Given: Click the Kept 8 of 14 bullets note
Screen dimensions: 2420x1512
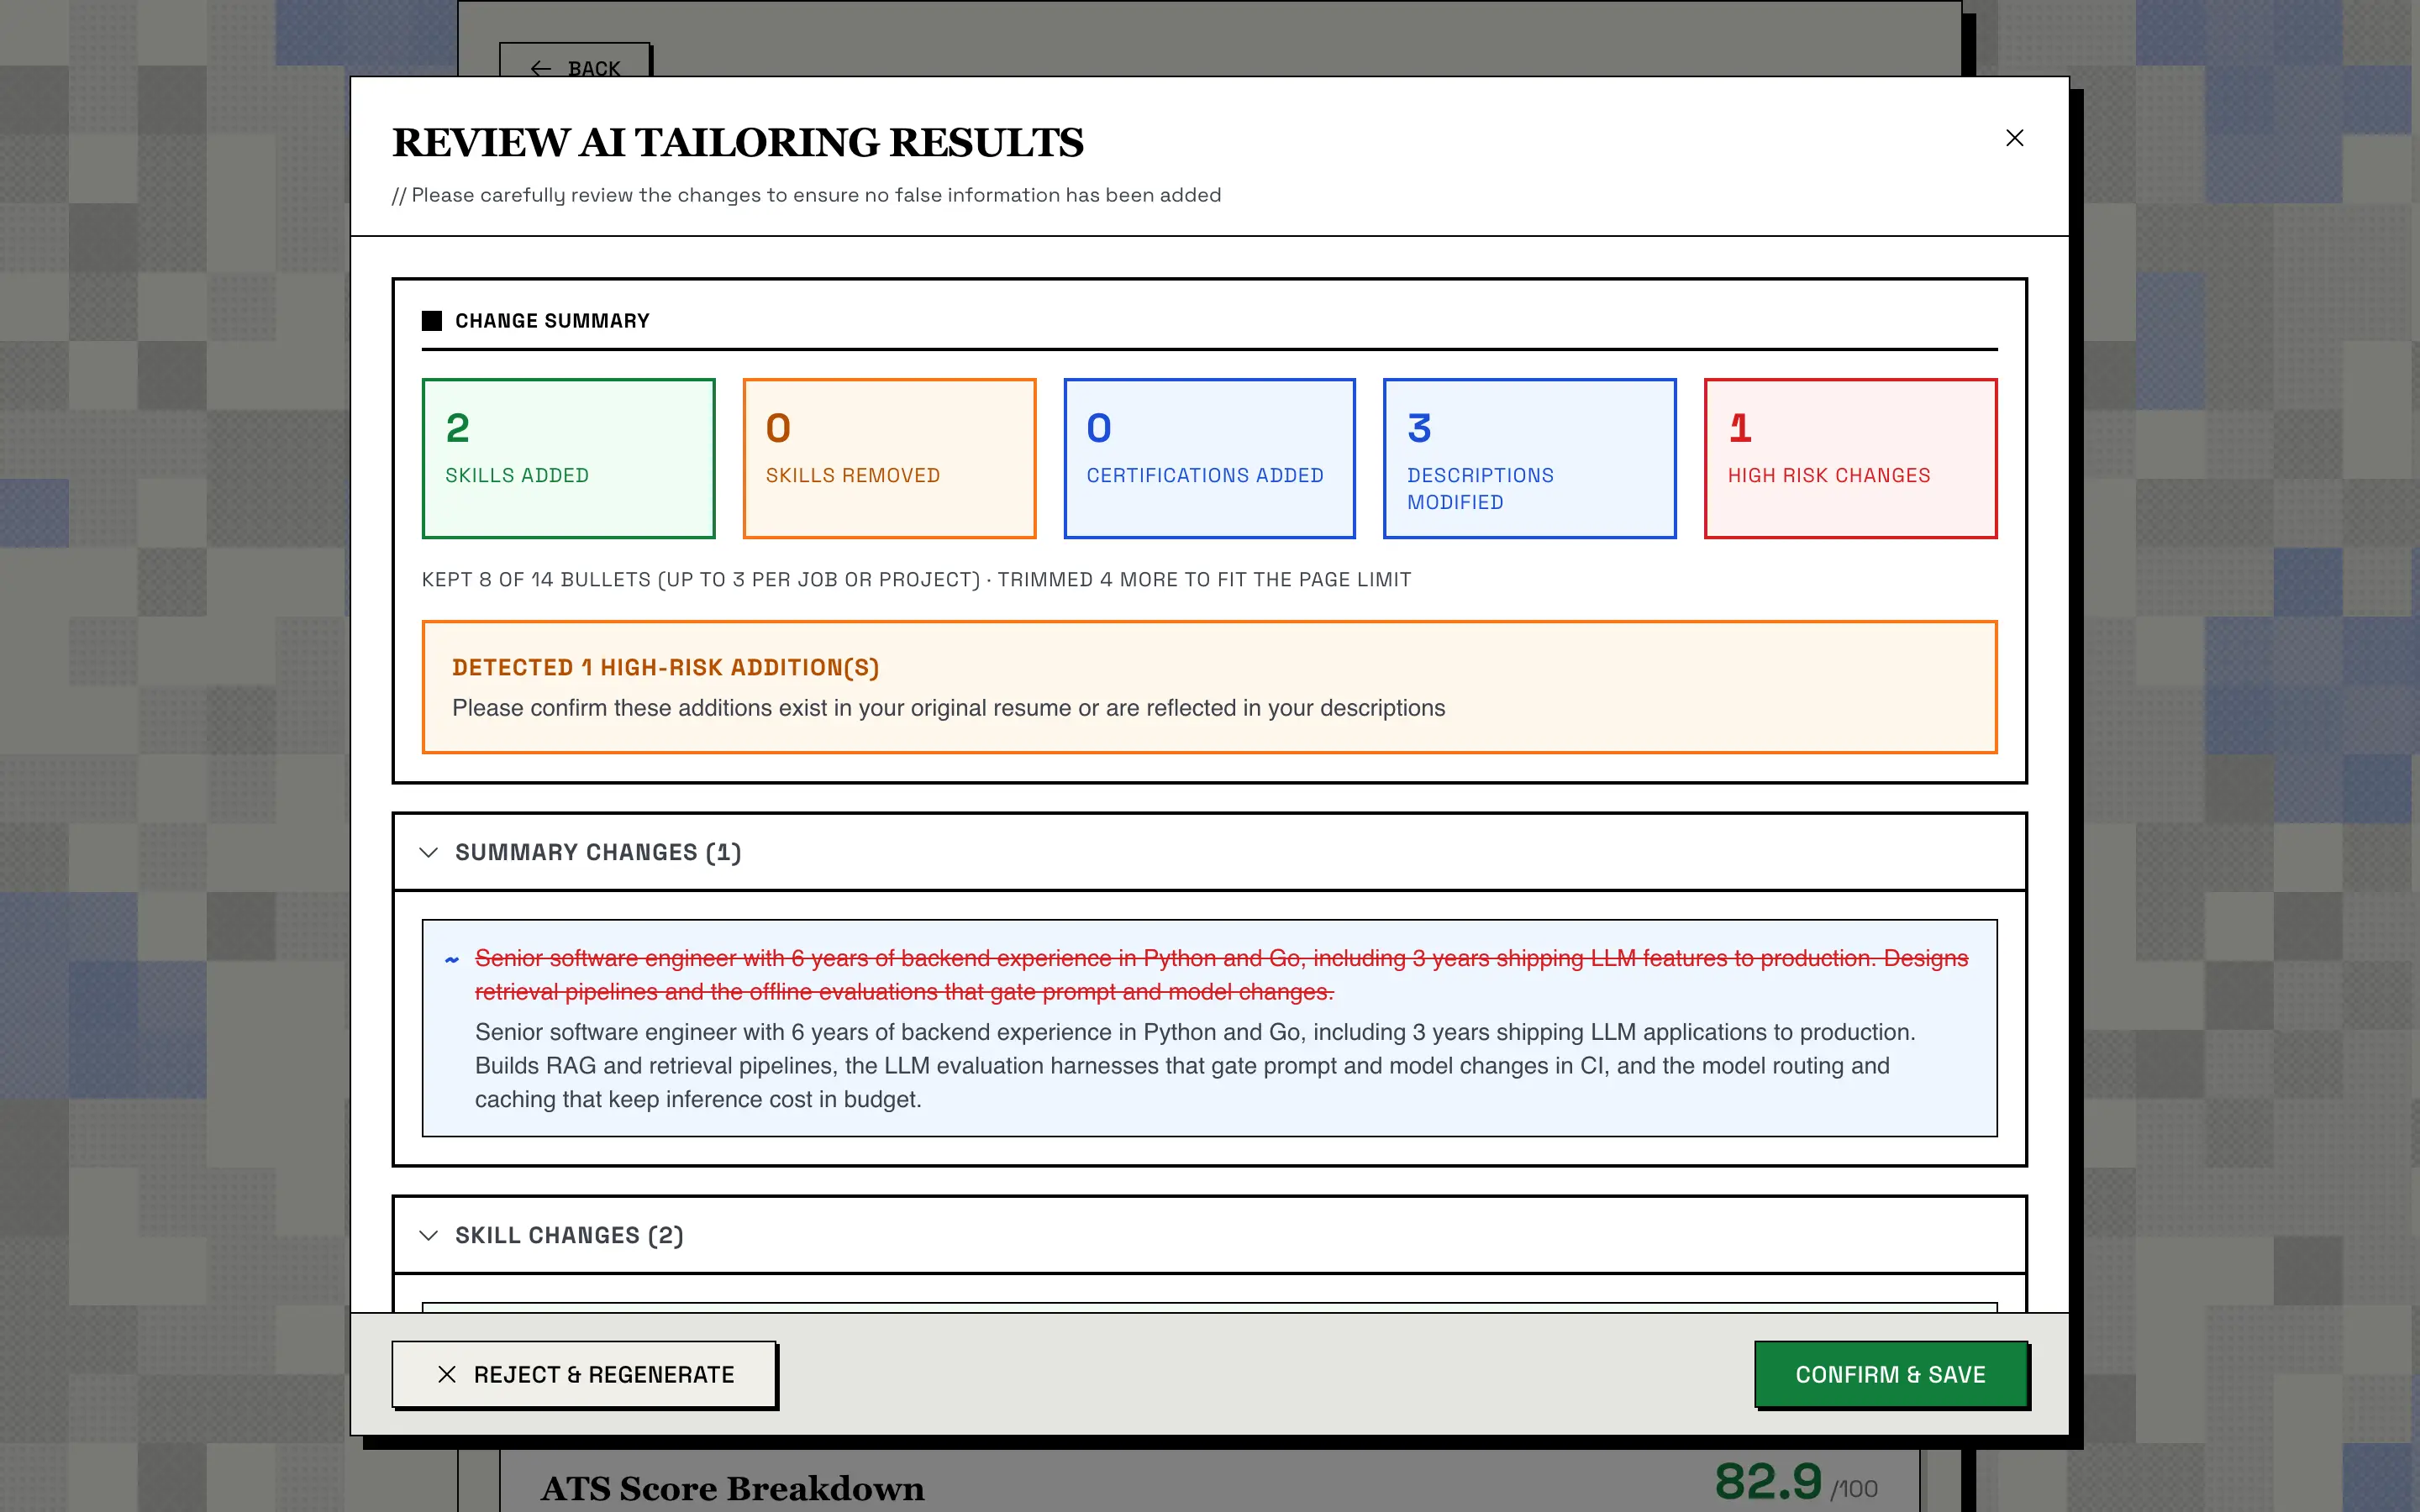Looking at the screenshot, I should click(916, 580).
